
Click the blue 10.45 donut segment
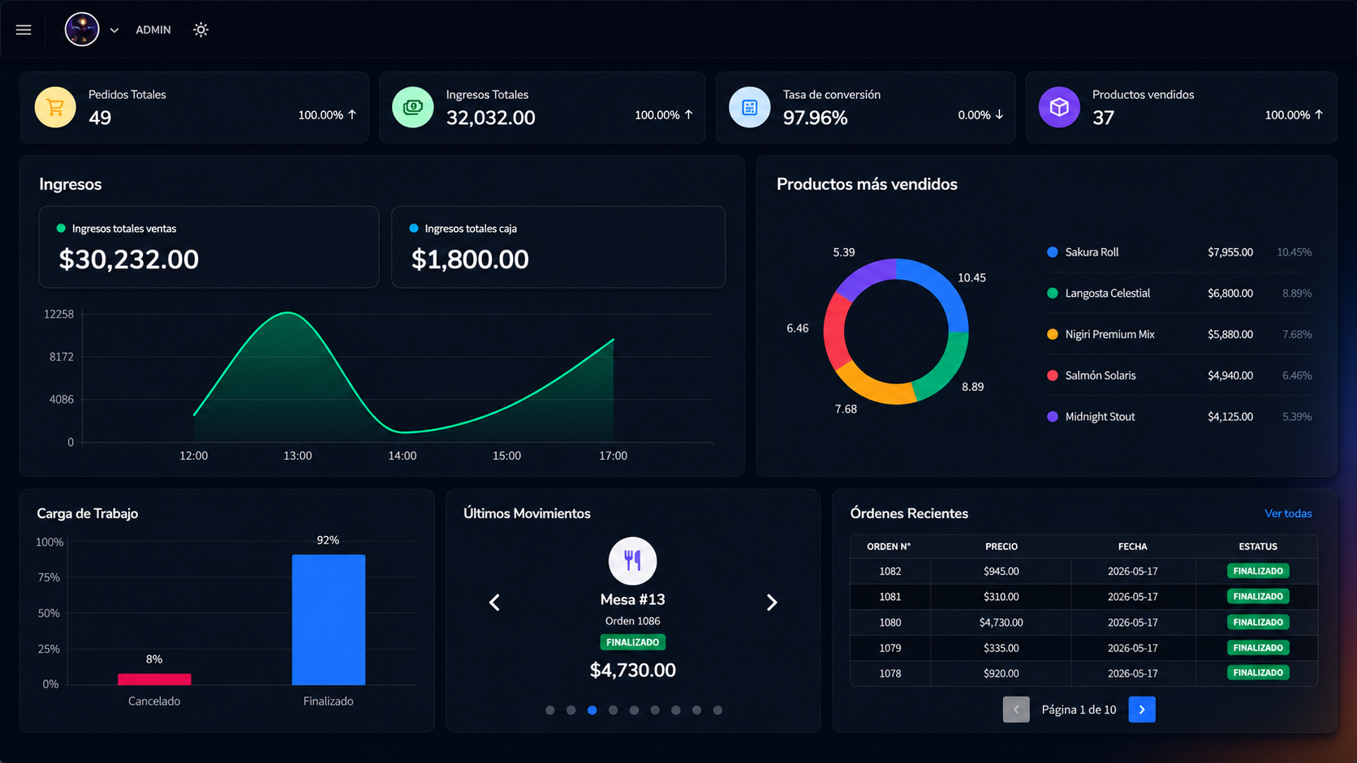click(941, 288)
